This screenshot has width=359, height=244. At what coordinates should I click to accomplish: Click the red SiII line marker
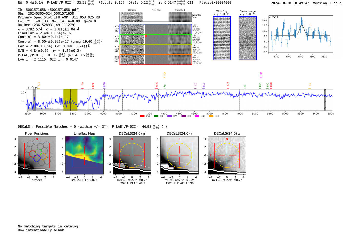[93, 86]
